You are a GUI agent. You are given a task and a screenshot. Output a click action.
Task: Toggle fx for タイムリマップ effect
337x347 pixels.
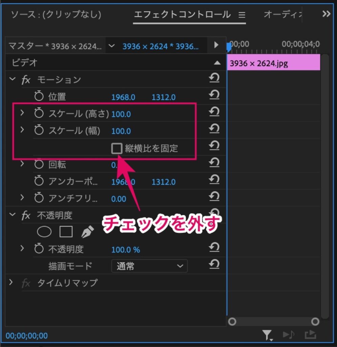(26, 283)
